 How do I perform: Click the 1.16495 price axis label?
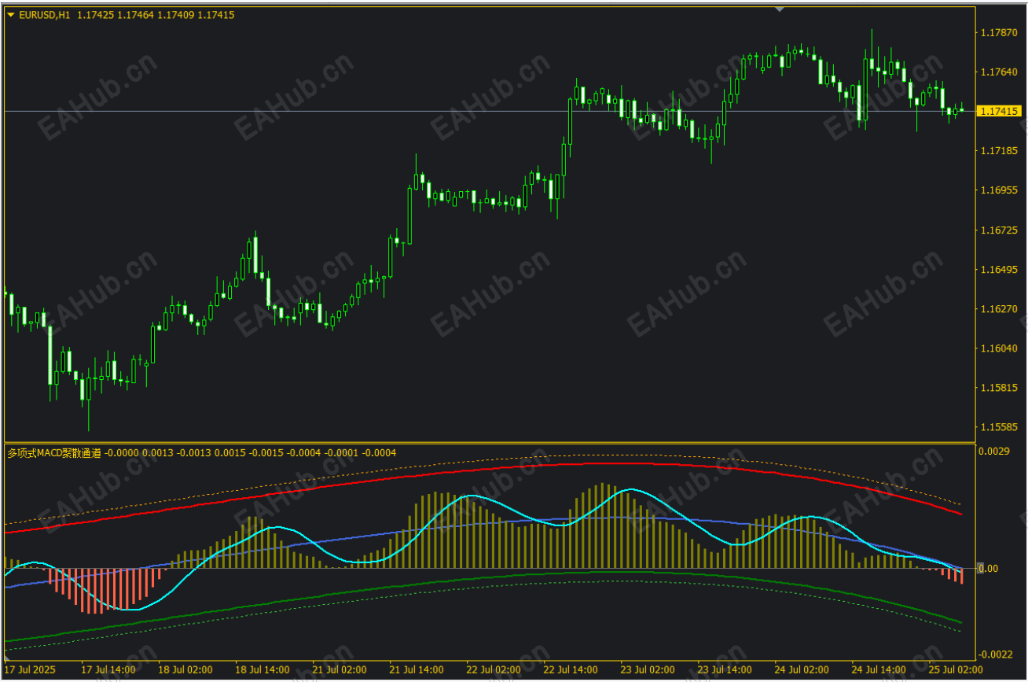pos(998,269)
